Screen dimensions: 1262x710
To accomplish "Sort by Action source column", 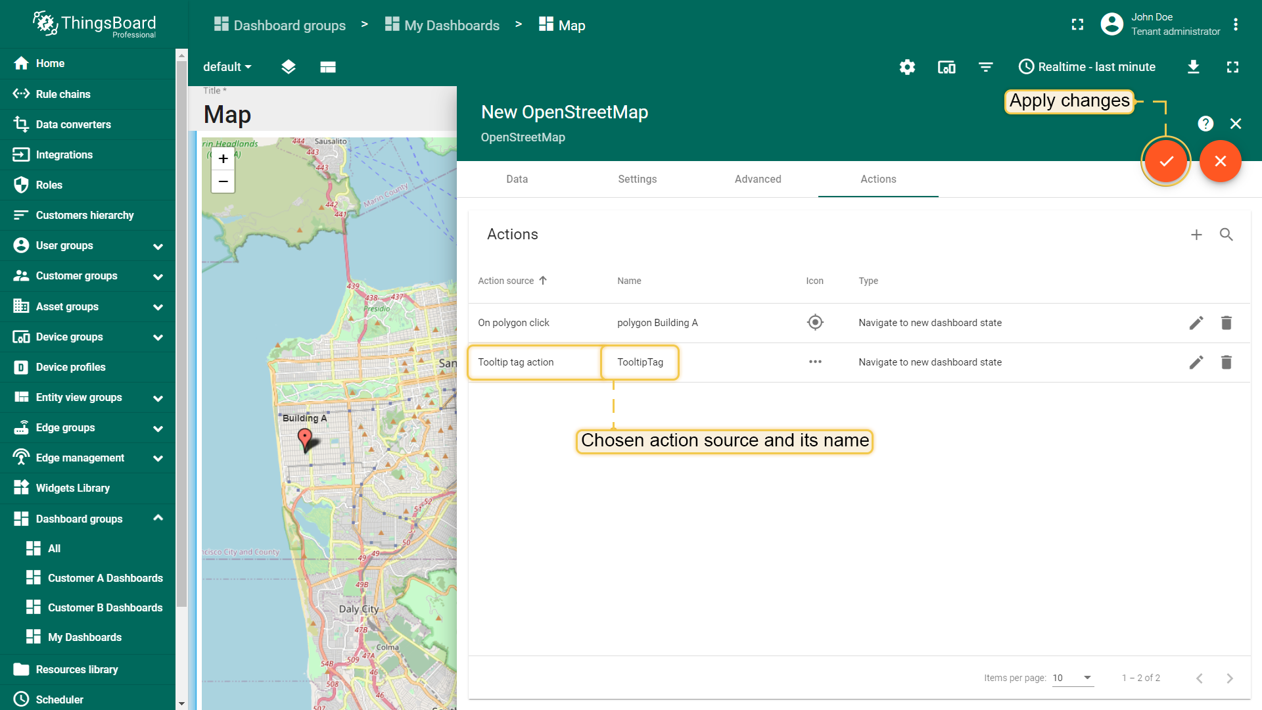I will [512, 281].
